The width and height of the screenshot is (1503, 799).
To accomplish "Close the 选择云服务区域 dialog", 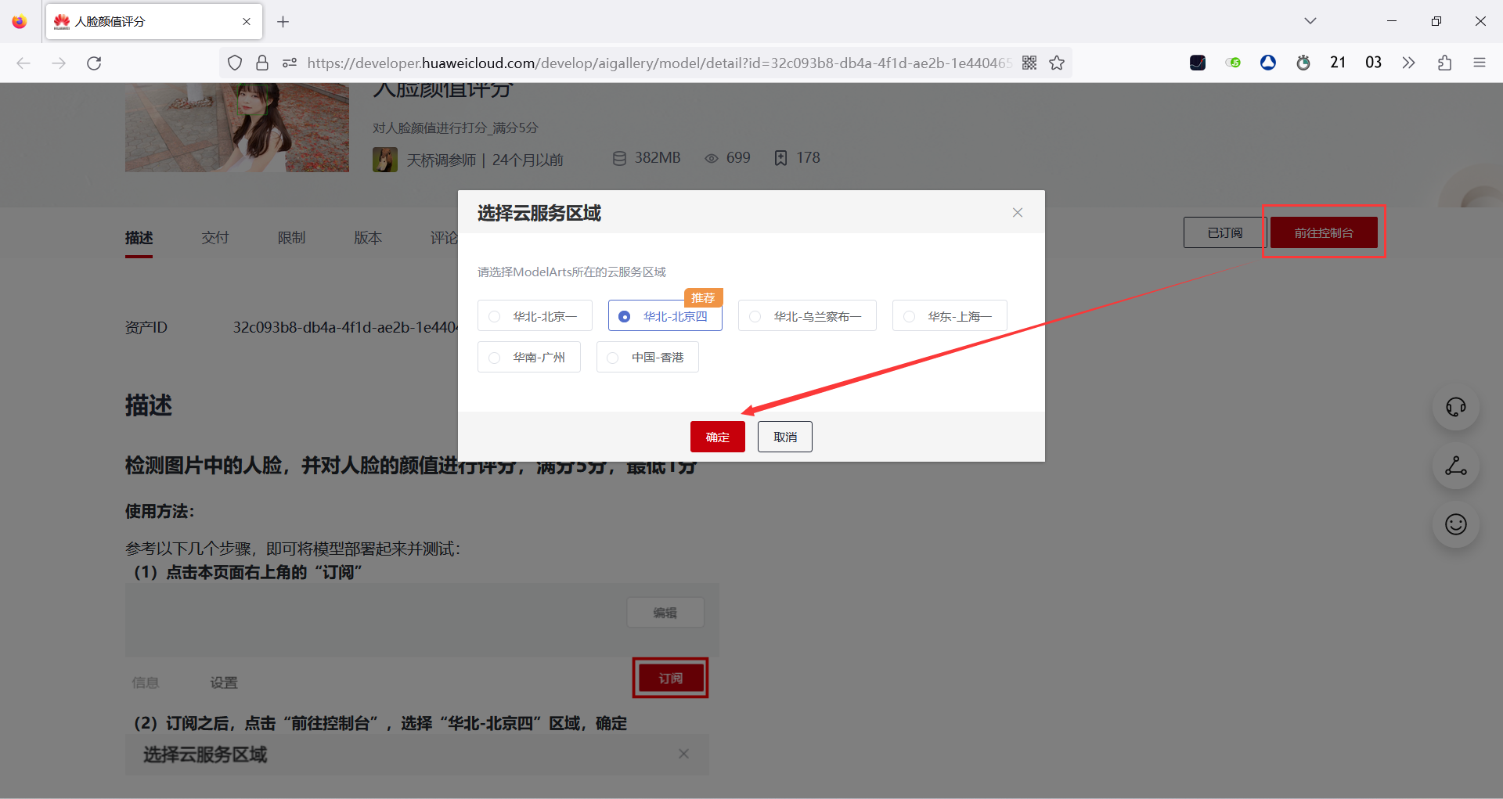I will tap(1017, 212).
